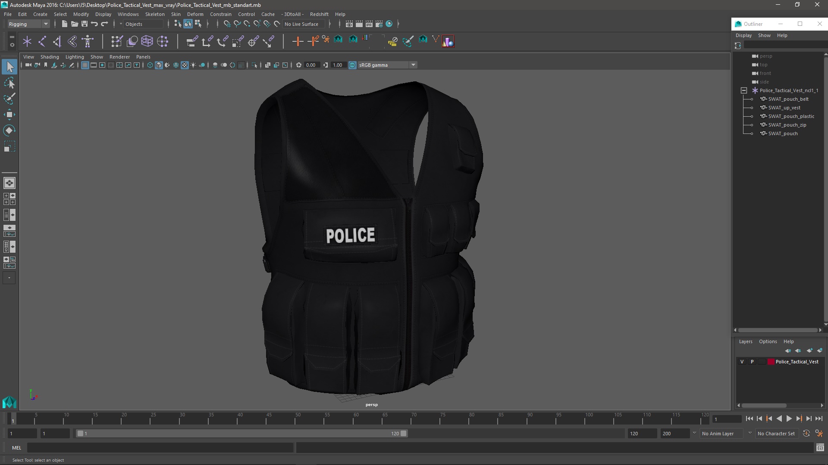Viewport: 828px width, 465px height.
Task: Select the Lasso tool
Action: 9,83
